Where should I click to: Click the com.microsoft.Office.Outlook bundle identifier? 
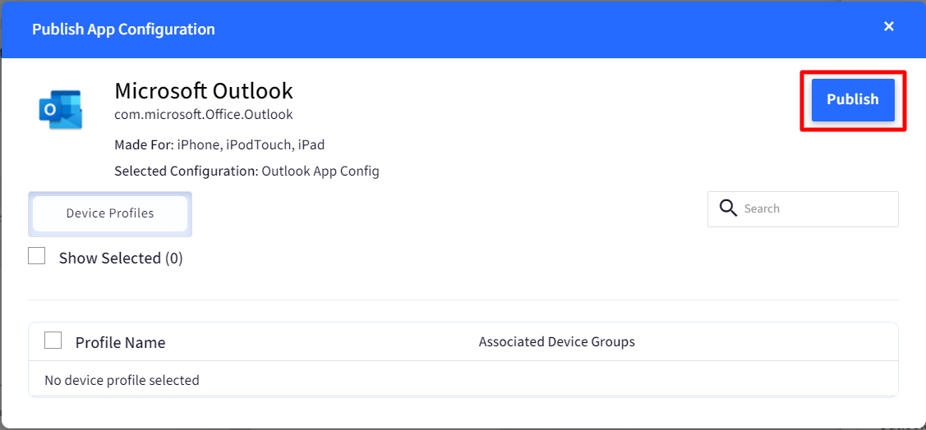[203, 114]
